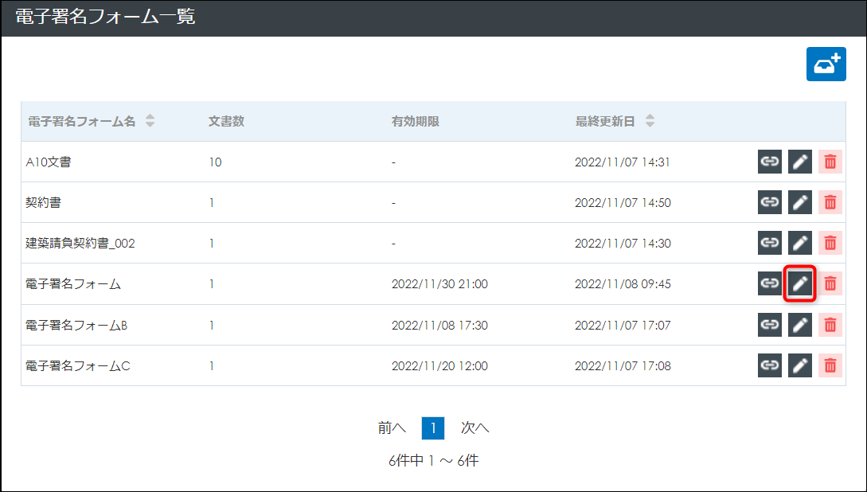Click the add new signature form icon
Viewport: 867px width, 492px height.
[826, 64]
